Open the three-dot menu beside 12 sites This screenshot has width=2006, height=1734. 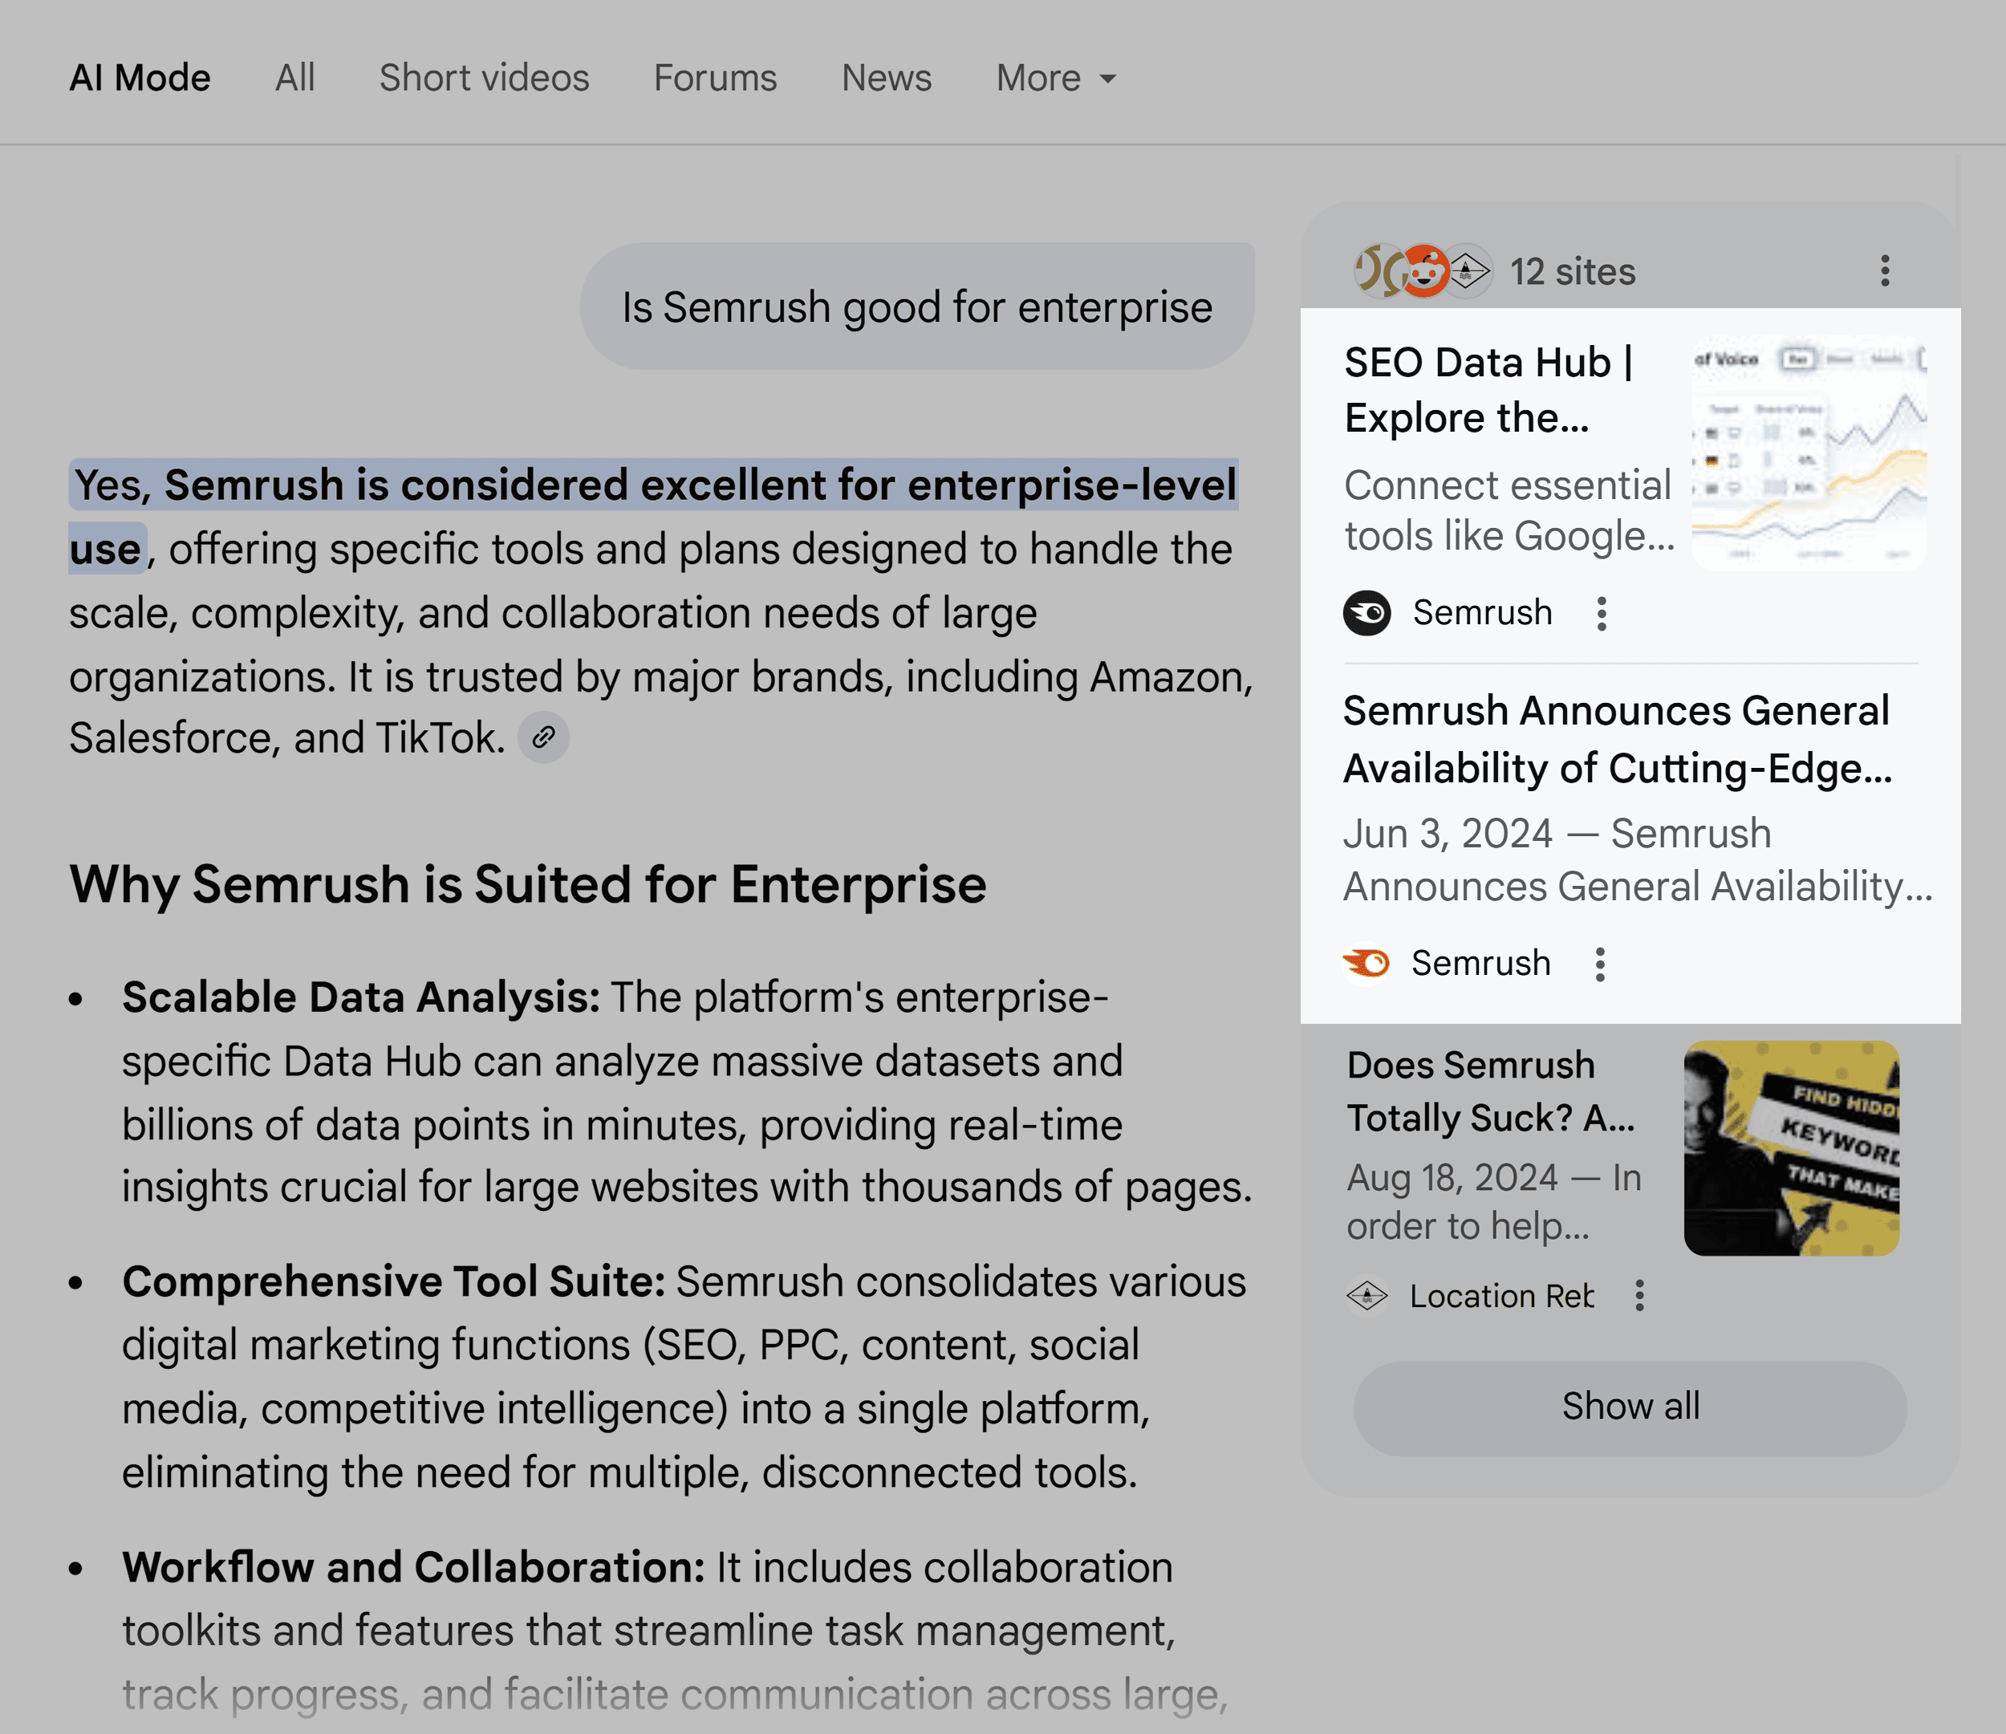pyautogui.click(x=1884, y=272)
